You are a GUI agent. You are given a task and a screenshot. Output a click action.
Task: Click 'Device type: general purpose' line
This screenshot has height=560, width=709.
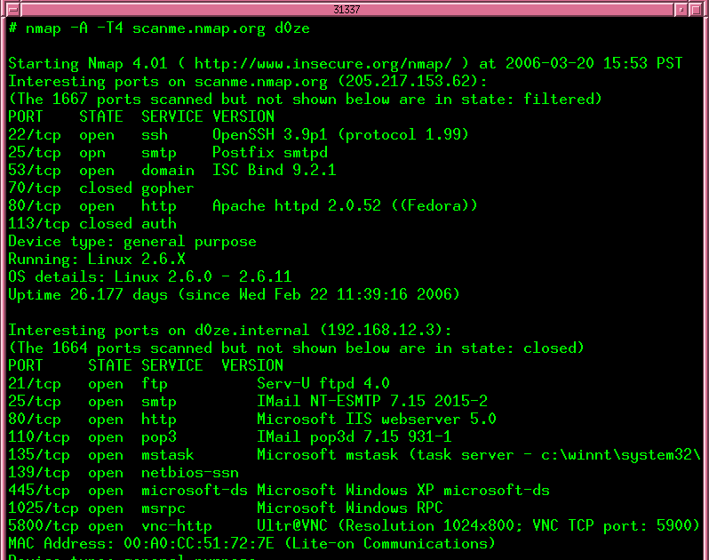coord(132,242)
